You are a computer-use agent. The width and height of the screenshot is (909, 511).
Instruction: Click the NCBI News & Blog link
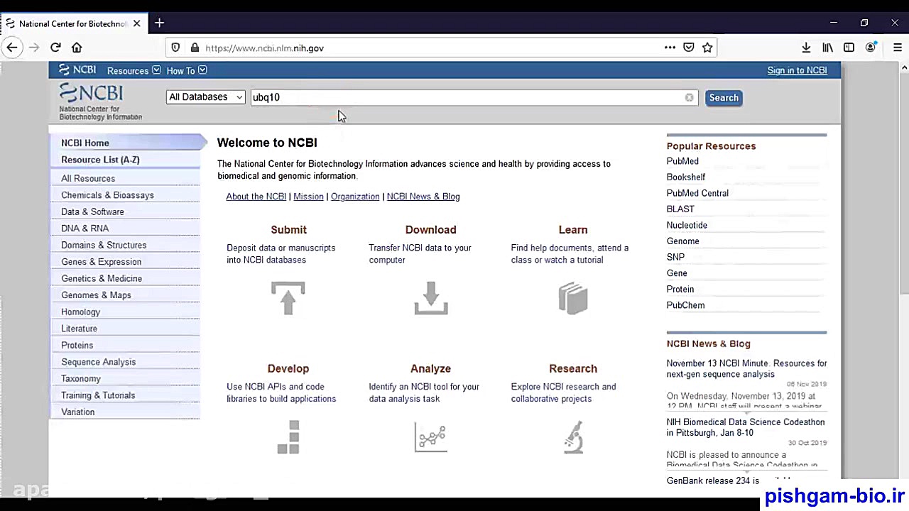coord(423,197)
